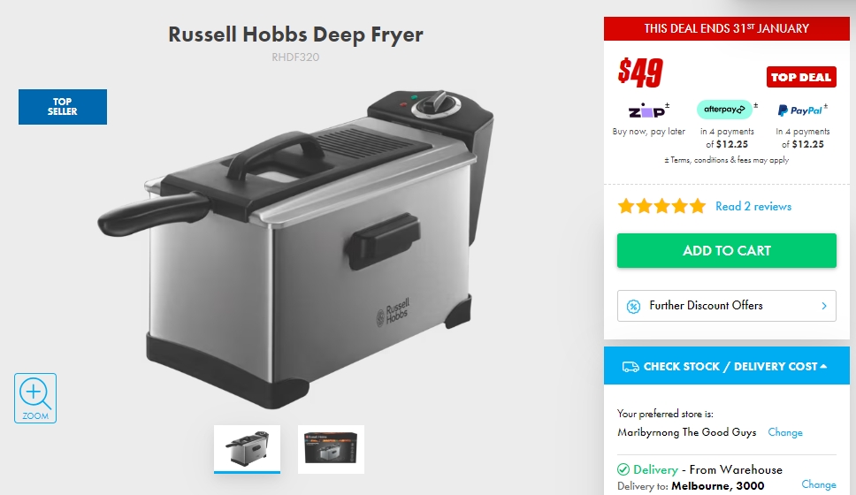This screenshot has height=495, width=856.
Task: Click the delivery truck icon
Action: (631, 367)
